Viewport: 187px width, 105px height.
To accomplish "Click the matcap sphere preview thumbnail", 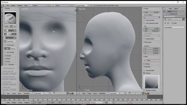I will coord(151,82).
